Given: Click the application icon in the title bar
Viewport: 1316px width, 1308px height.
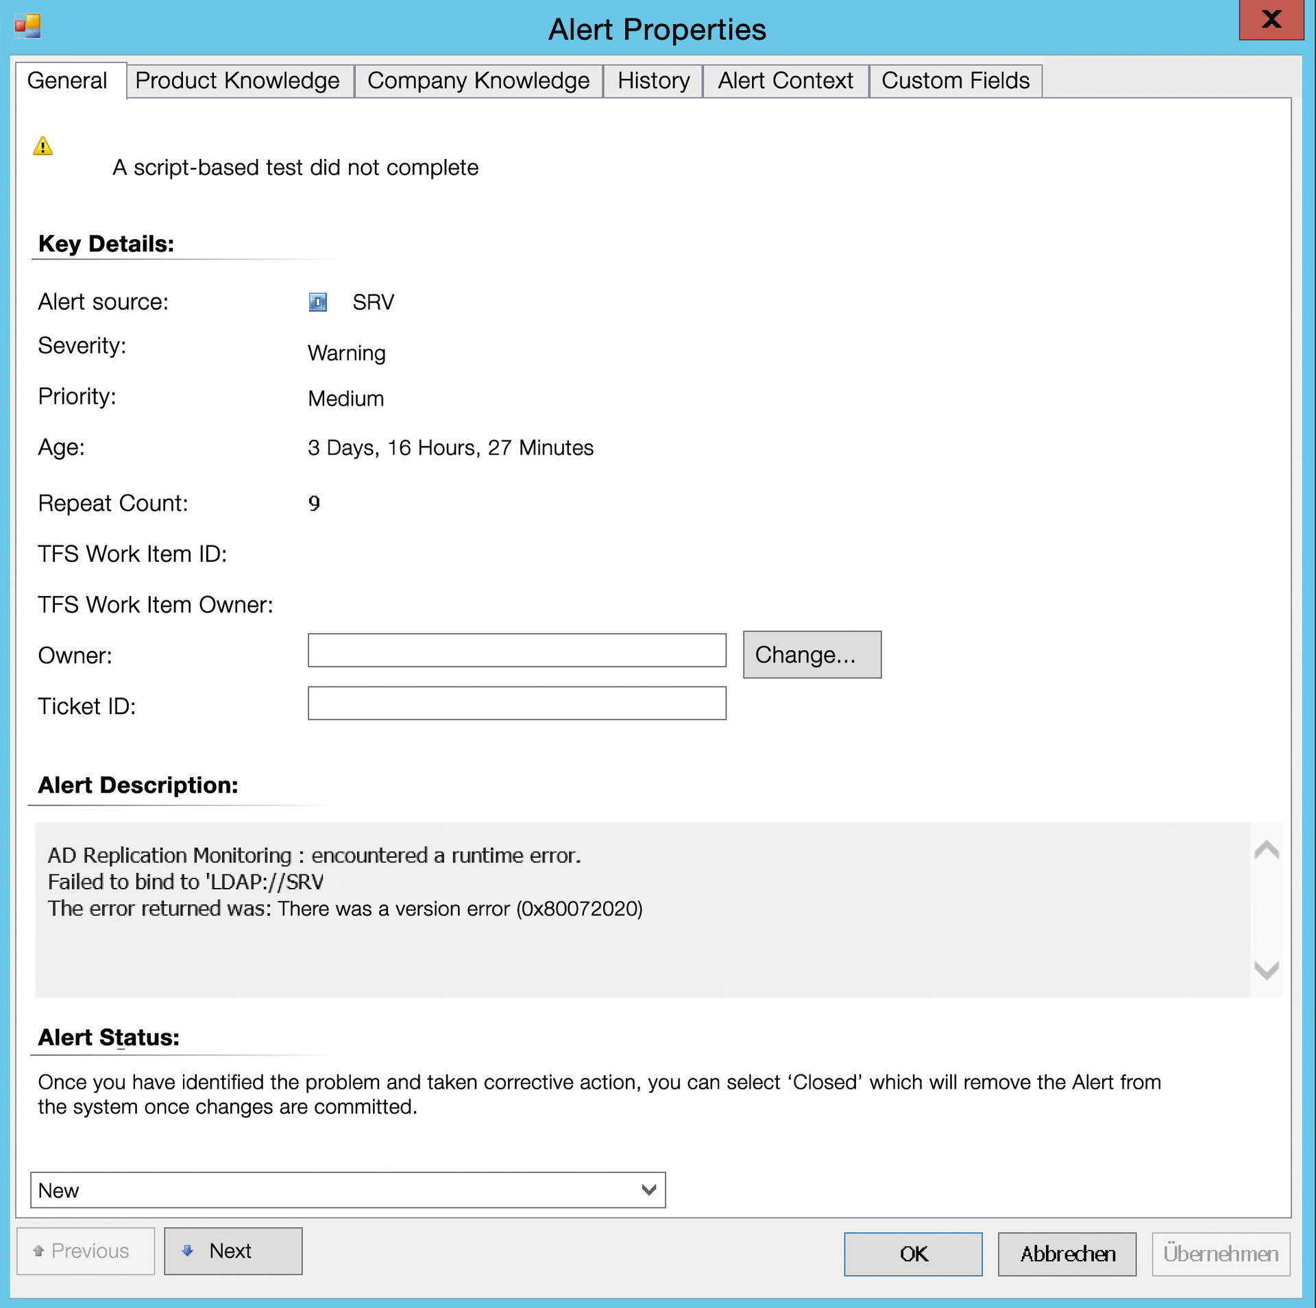Looking at the screenshot, I should click(27, 26).
